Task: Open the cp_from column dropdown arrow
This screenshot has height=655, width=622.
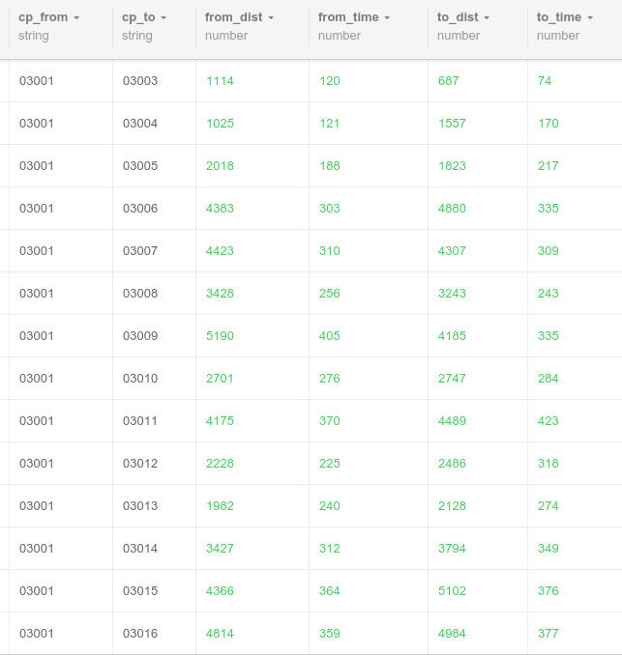Action: point(76,18)
